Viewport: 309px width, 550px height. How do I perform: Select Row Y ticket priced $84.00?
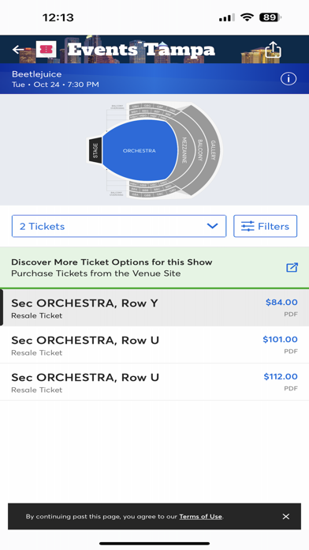[x=154, y=307]
